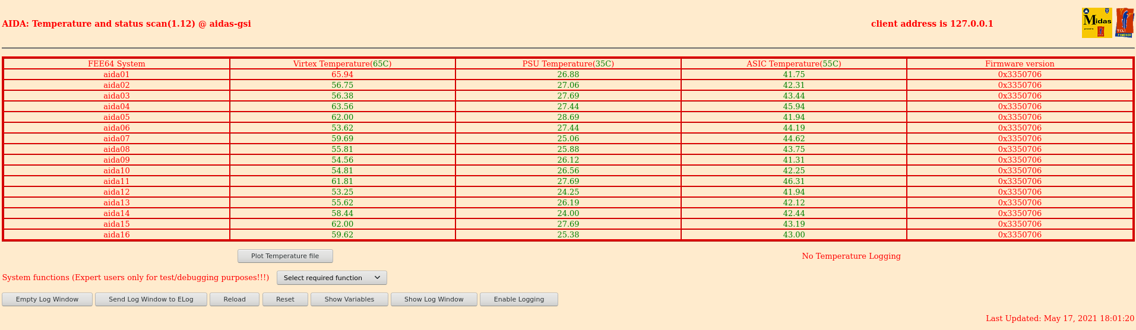
Task: Select the aida16 system cell
Action: (116, 234)
